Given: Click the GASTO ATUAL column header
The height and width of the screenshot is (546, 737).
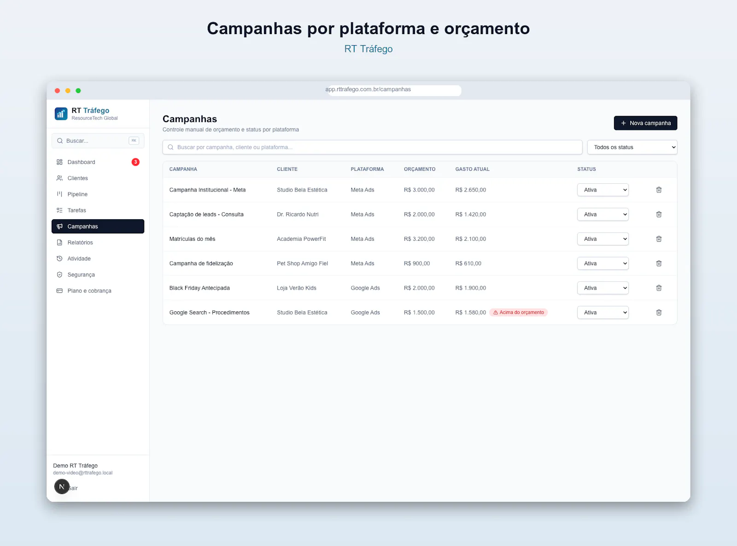Looking at the screenshot, I should point(472,169).
